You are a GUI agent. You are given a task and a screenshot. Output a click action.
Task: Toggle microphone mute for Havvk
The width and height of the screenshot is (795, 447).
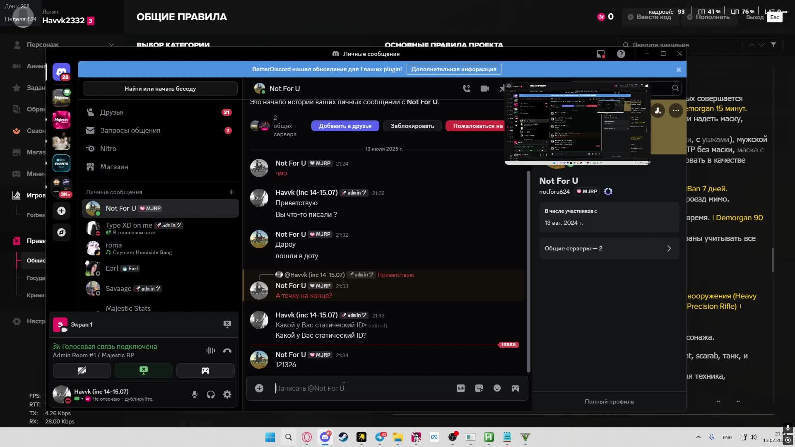click(194, 394)
